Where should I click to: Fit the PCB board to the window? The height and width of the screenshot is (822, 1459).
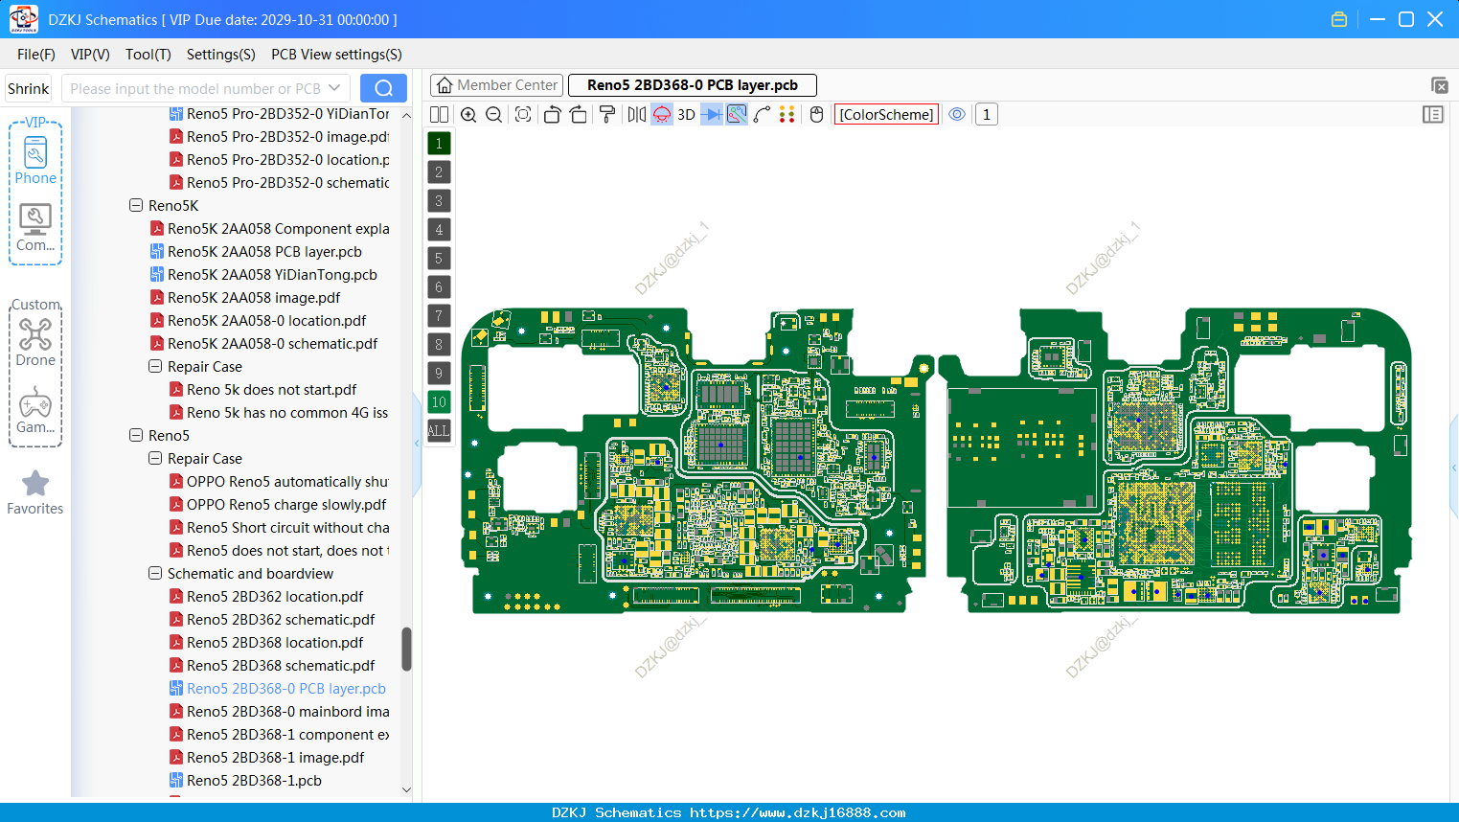pos(523,115)
